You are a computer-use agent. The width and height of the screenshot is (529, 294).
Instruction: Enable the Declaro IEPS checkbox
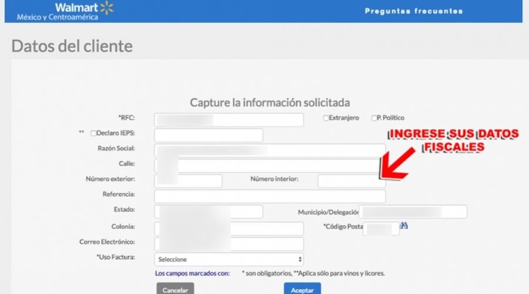tap(94, 133)
